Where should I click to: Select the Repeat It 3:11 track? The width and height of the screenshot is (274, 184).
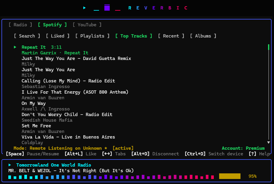point(42,47)
